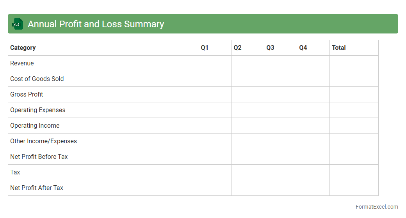
Task: Click the Annual Profit and Loss Summary title
Action: coord(96,24)
